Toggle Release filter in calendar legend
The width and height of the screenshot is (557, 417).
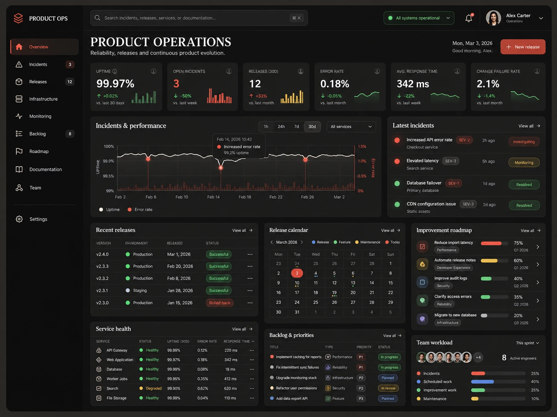click(320, 242)
